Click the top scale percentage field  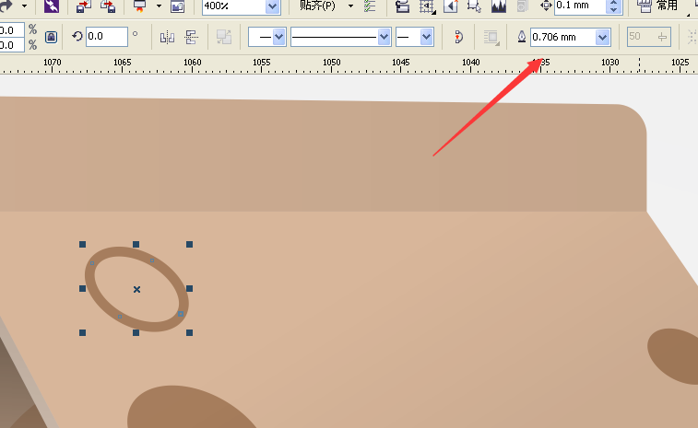point(11,30)
